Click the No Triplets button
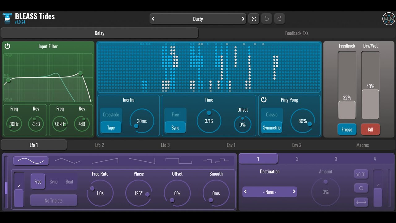This screenshot has height=223, width=396. (x=54, y=200)
